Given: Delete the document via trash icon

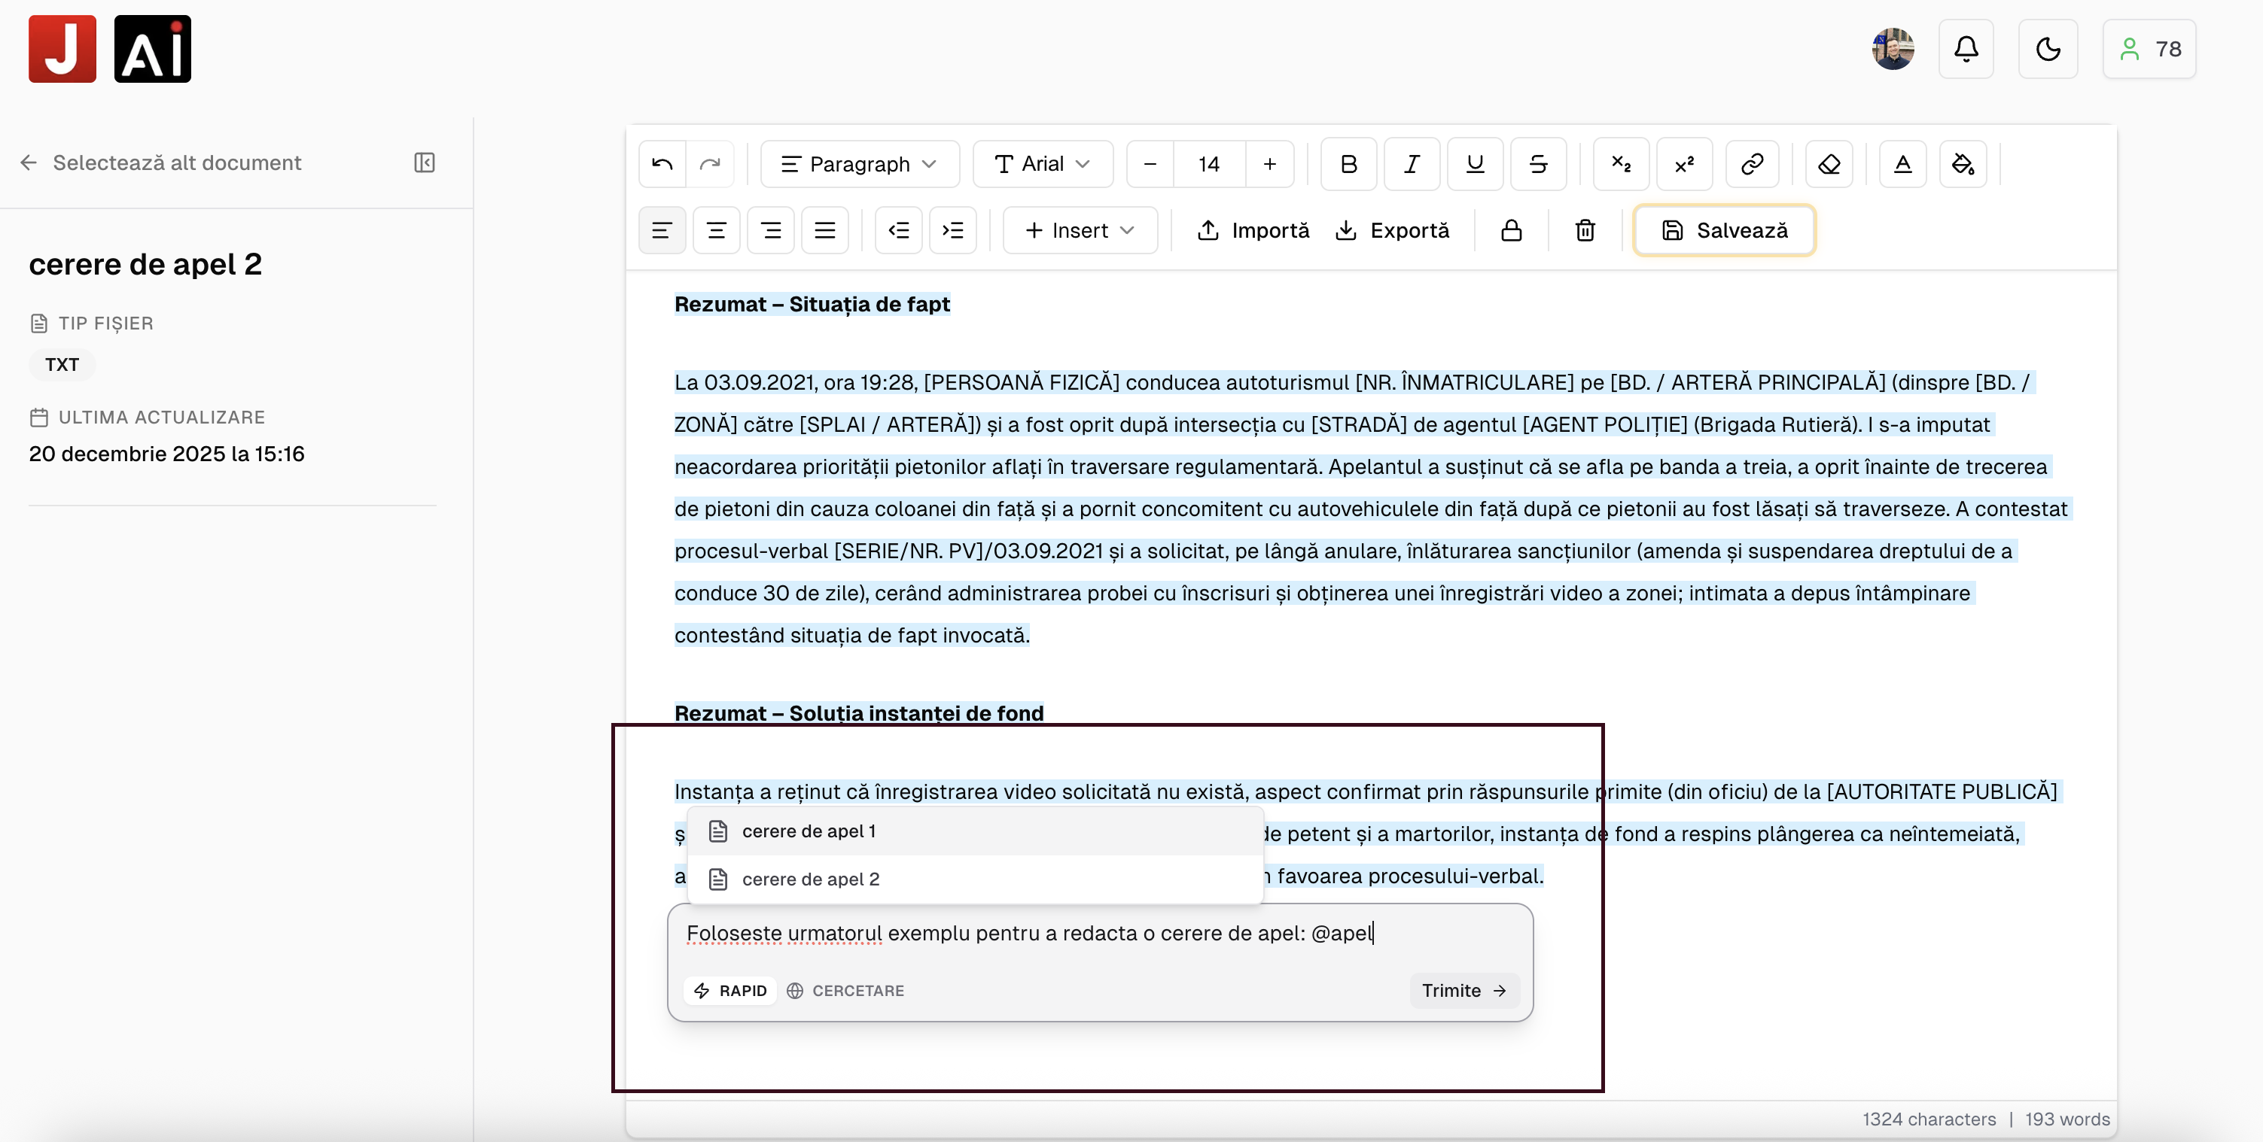Looking at the screenshot, I should point(1584,230).
